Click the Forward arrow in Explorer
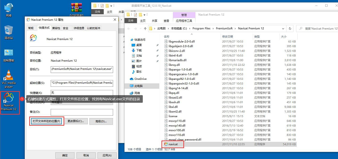The image size is (338, 159). 135,29
